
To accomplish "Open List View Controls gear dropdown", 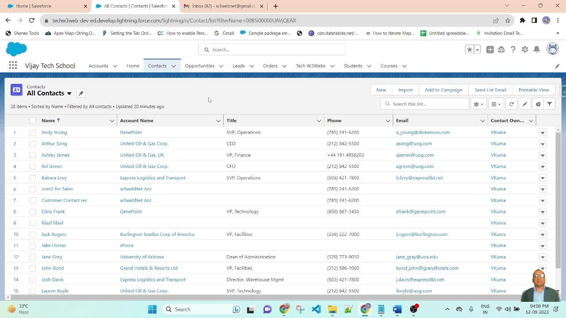I will pyautogui.click(x=478, y=104).
